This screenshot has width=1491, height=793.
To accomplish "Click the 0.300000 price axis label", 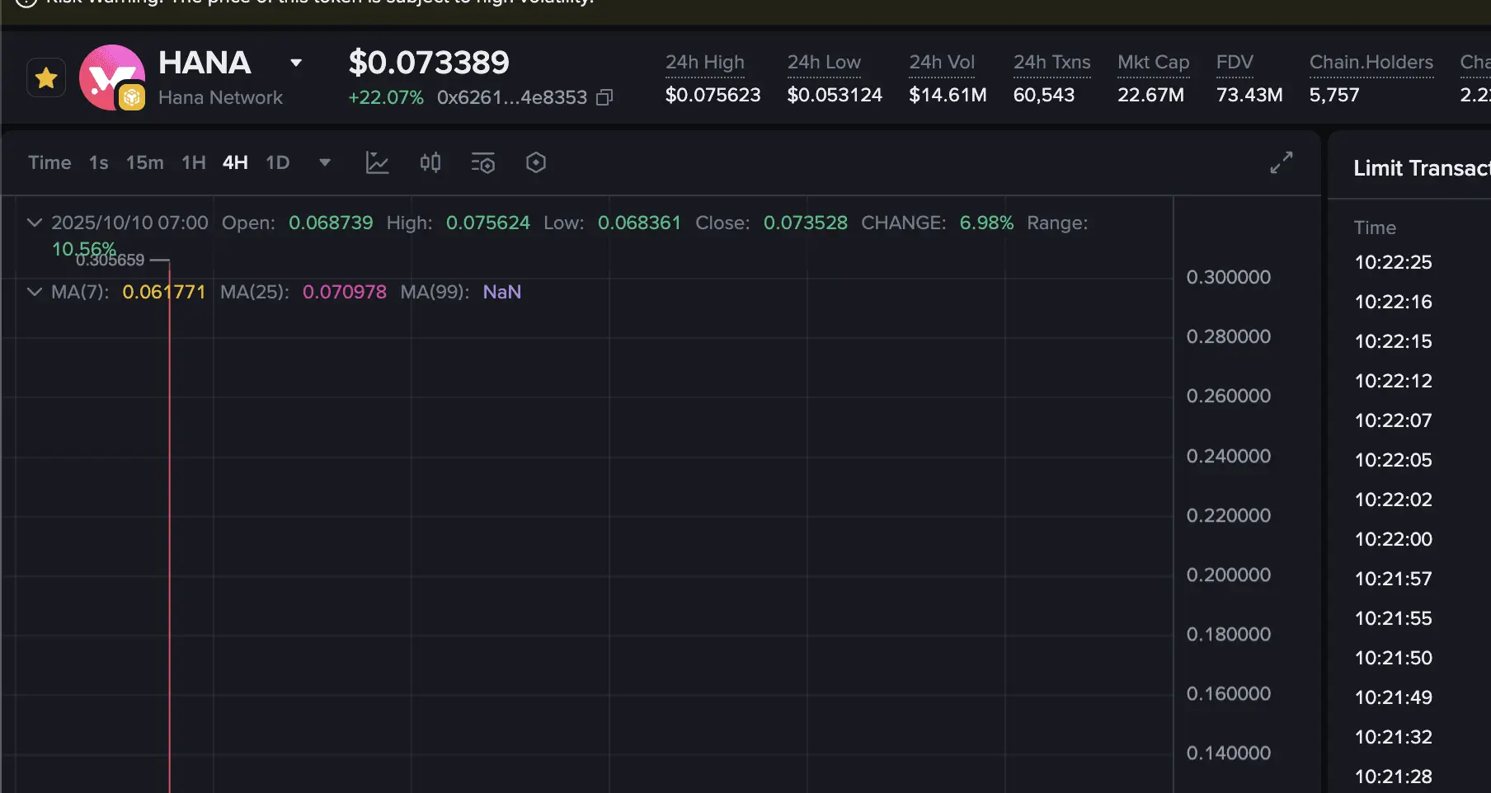I will point(1229,277).
